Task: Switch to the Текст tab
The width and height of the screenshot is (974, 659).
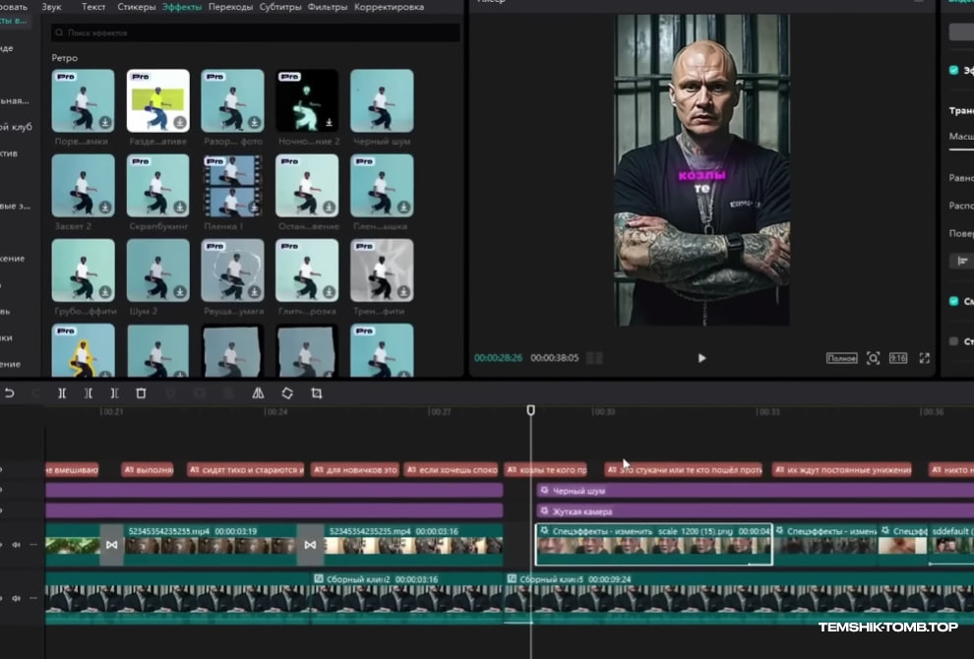Action: coord(93,7)
